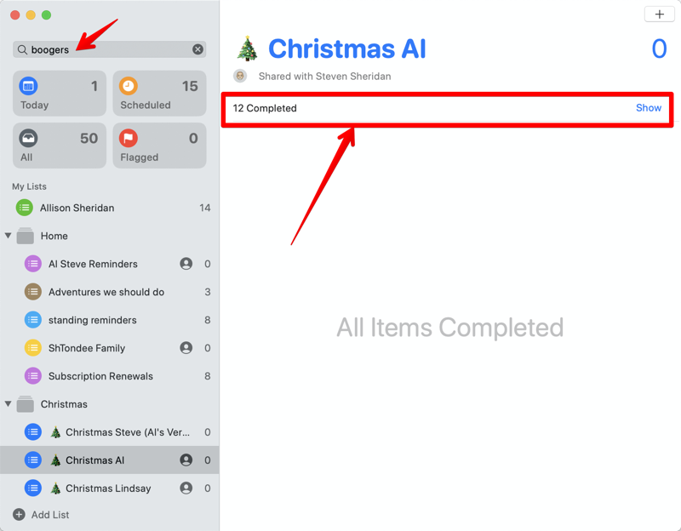The width and height of the screenshot is (681, 531).
Task: Collapse the Christmas folder group
Action: click(9, 404)
